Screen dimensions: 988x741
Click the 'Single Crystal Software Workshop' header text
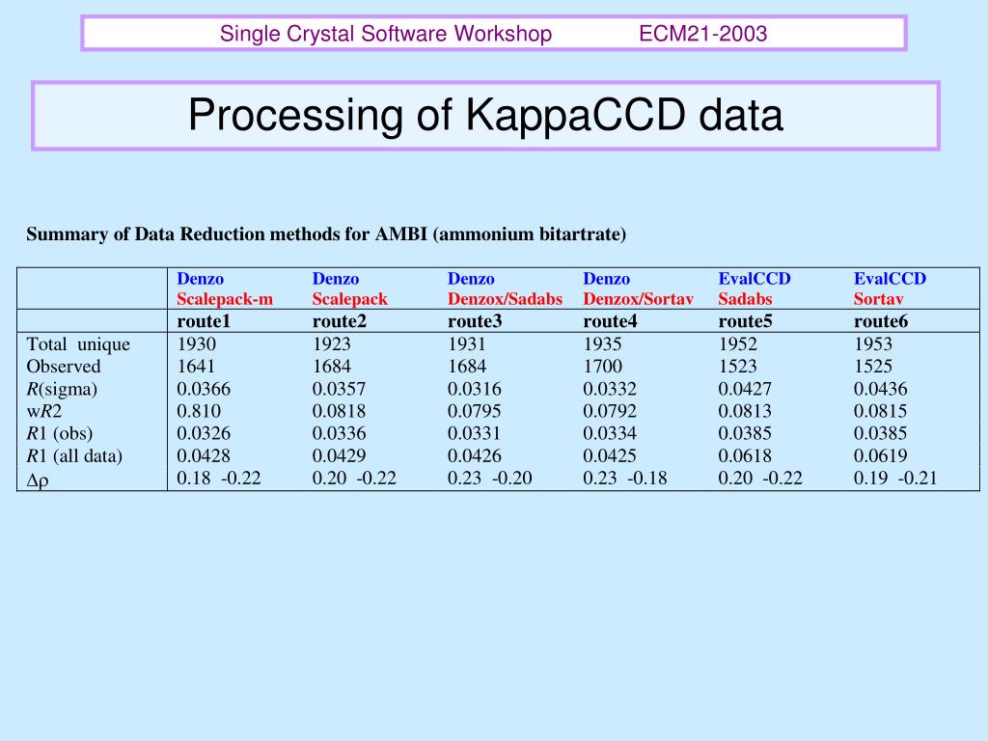tap(386, 34)
